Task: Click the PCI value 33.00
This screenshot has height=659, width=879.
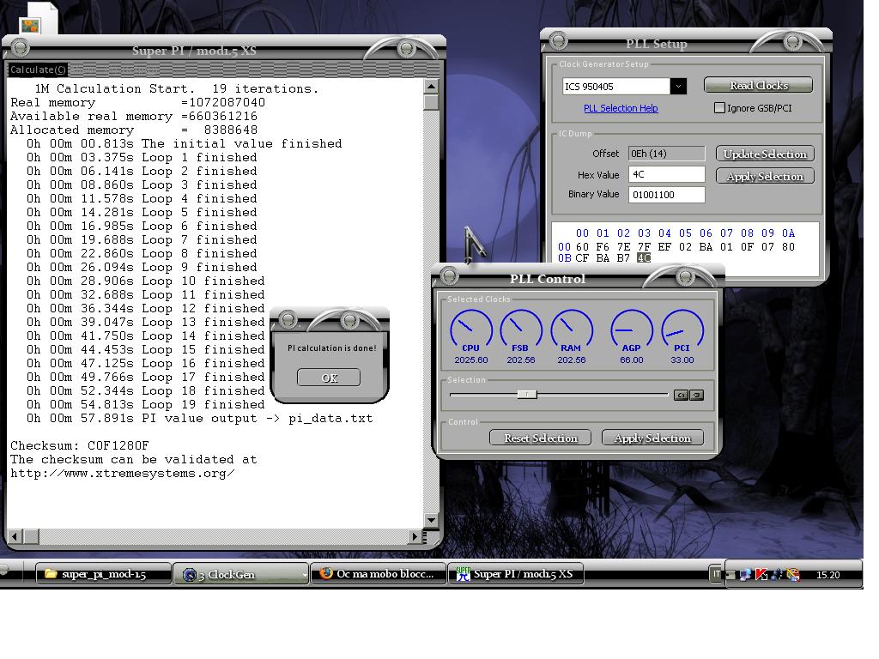Action: (x=682, y=360)
